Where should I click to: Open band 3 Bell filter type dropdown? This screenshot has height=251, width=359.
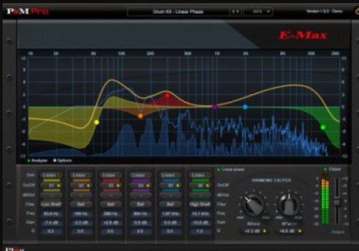click(111, 204)
